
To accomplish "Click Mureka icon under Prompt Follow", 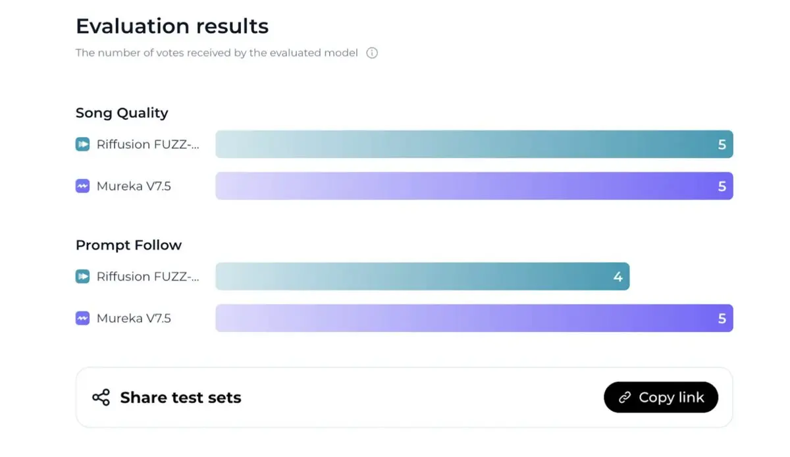I will (82, 318).
